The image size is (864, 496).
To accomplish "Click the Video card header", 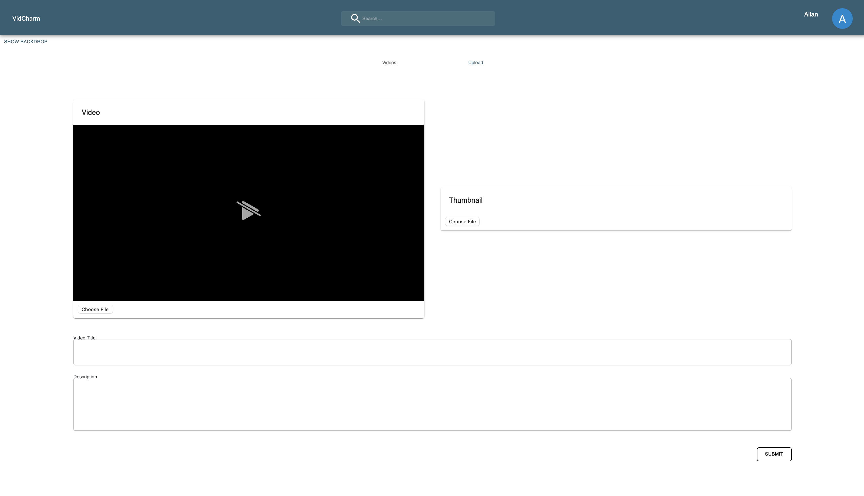I will tap(91, 112).
